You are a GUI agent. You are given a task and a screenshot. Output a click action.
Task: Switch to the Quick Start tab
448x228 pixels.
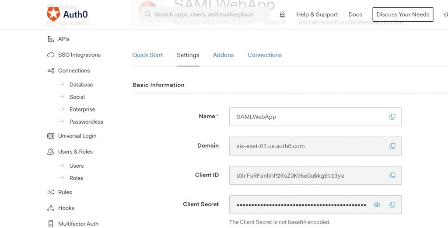tap(147, 55)
